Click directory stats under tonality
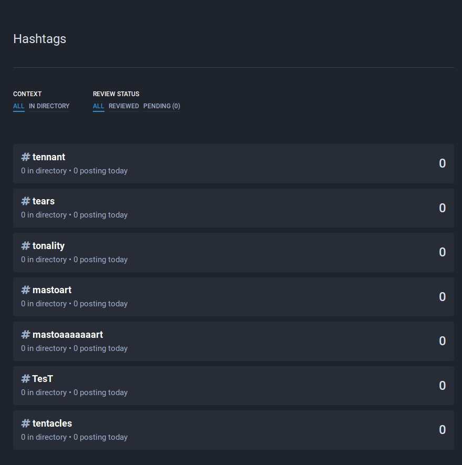 coord(75,260)
